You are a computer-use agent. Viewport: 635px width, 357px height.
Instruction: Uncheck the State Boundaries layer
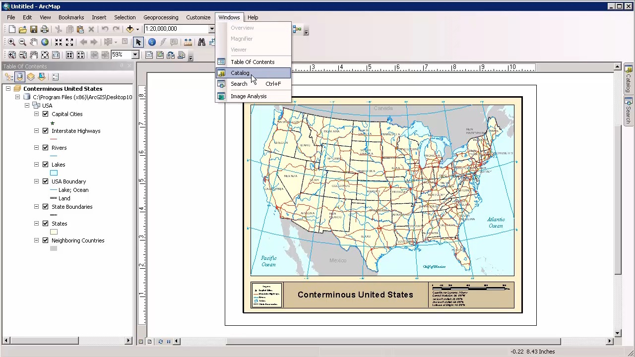point(46,207)
